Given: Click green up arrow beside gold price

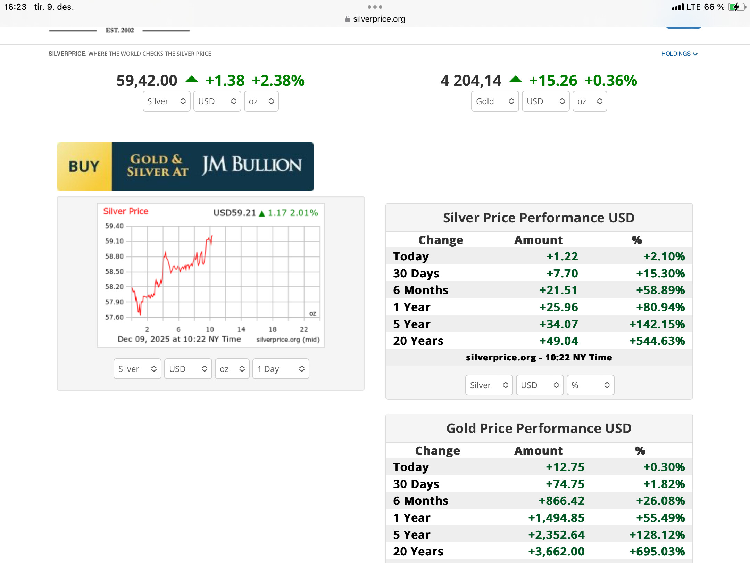Looking at the screenshot, I should coord(516,80).
